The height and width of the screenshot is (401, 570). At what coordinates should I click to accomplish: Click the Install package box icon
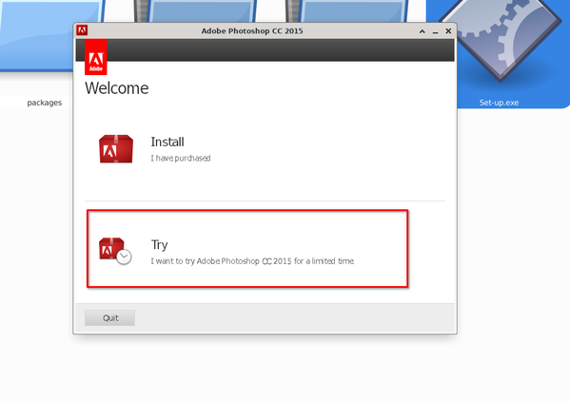116,149
